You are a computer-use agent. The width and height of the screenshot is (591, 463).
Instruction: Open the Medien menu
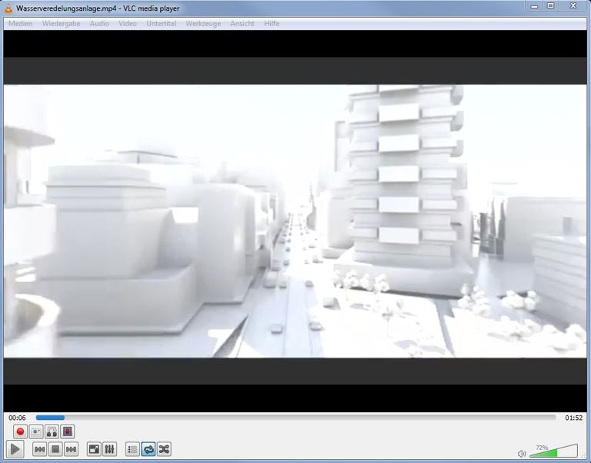[20, 23]
